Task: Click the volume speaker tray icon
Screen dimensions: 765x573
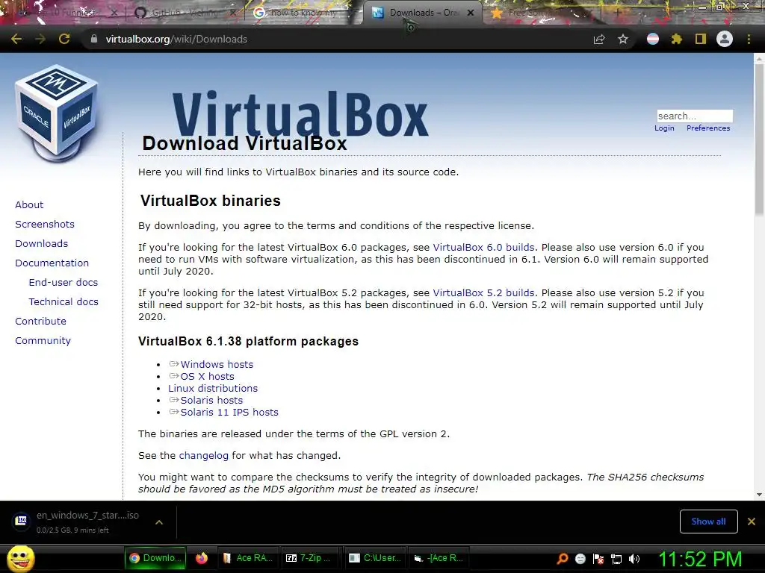Action: coord(634,559)
